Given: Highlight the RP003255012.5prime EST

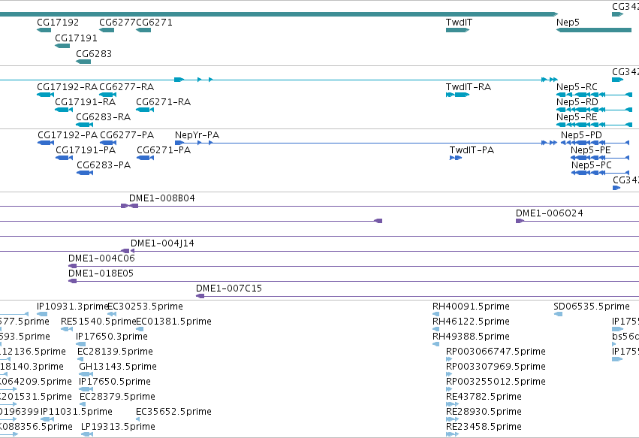Looking at the screenshot, I should 449,389.
